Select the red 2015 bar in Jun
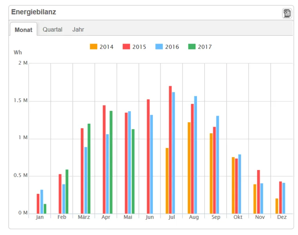The width and height of the screenshot is (298, 235). pos(148,156)
